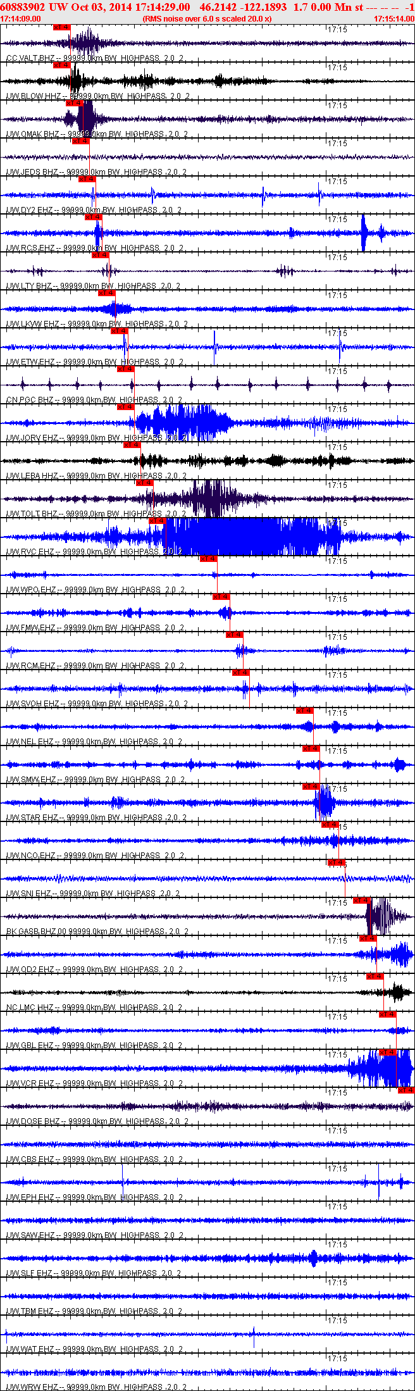The image size is (415, 1391).
Task: Click the red pick marker on the UW.LKVW trace
Action: 106,293
